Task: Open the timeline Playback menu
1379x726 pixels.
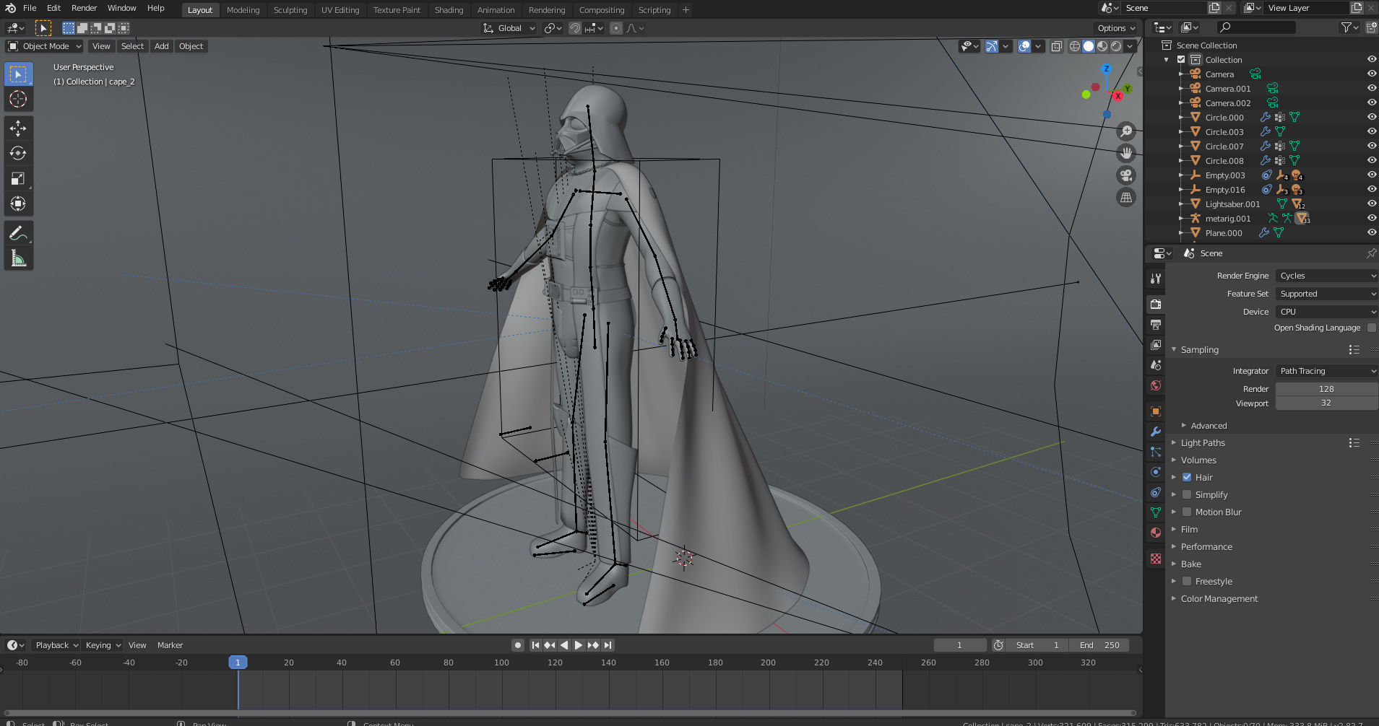Action: coord(56,645)
